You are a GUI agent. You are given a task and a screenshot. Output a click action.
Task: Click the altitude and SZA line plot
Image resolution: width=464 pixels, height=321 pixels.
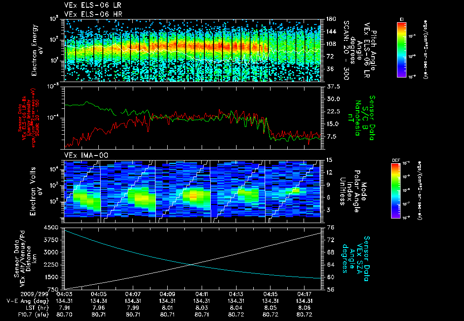[x=192, y=258]
